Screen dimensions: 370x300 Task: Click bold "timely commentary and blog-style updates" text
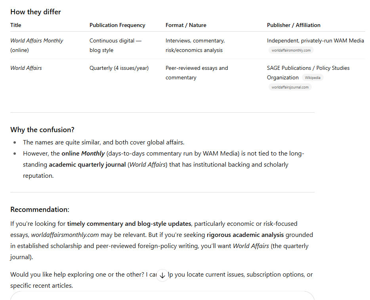129,223
